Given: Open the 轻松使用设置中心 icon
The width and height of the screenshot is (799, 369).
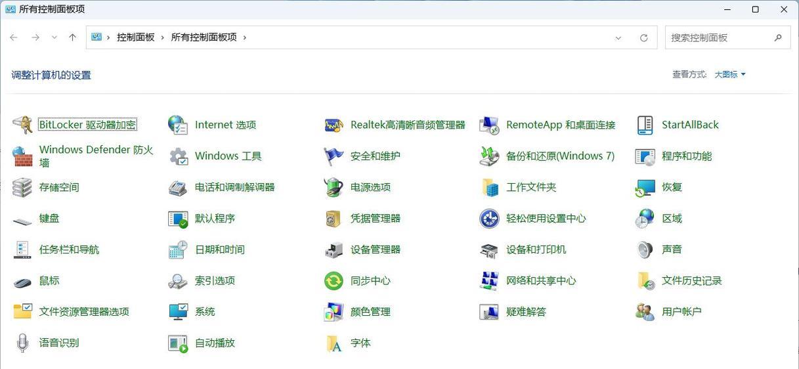Looking at the screenshot, I should click(489, 219).
